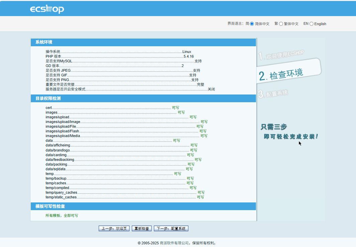The height and width of the screenshot is (247, 356).
Task: Click the 是否支持 PNG label
Action: pos(57,80)
